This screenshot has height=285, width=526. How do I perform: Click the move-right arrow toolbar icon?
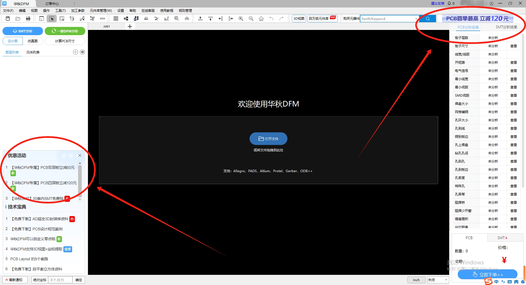pos(231,18)
